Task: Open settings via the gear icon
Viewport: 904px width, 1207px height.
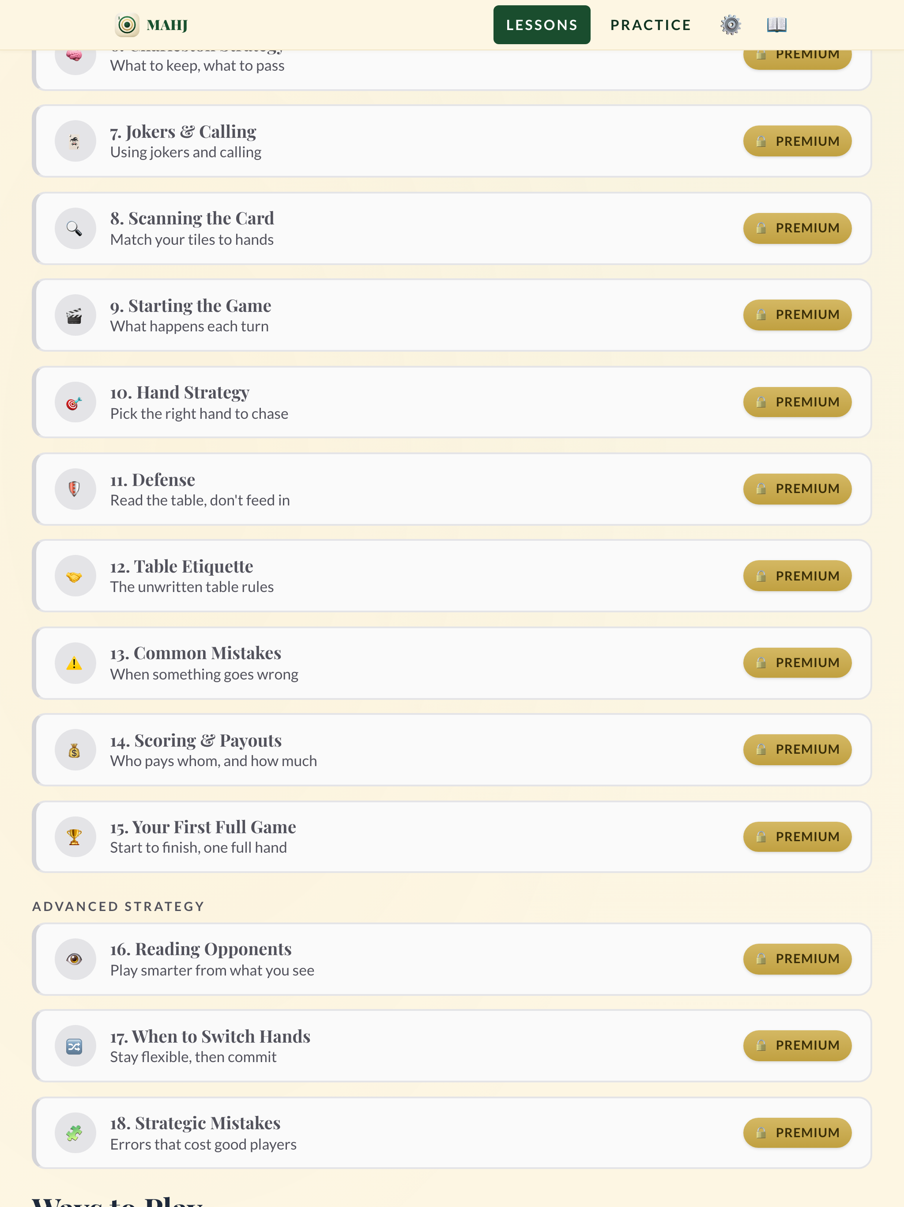Action: 730,25
